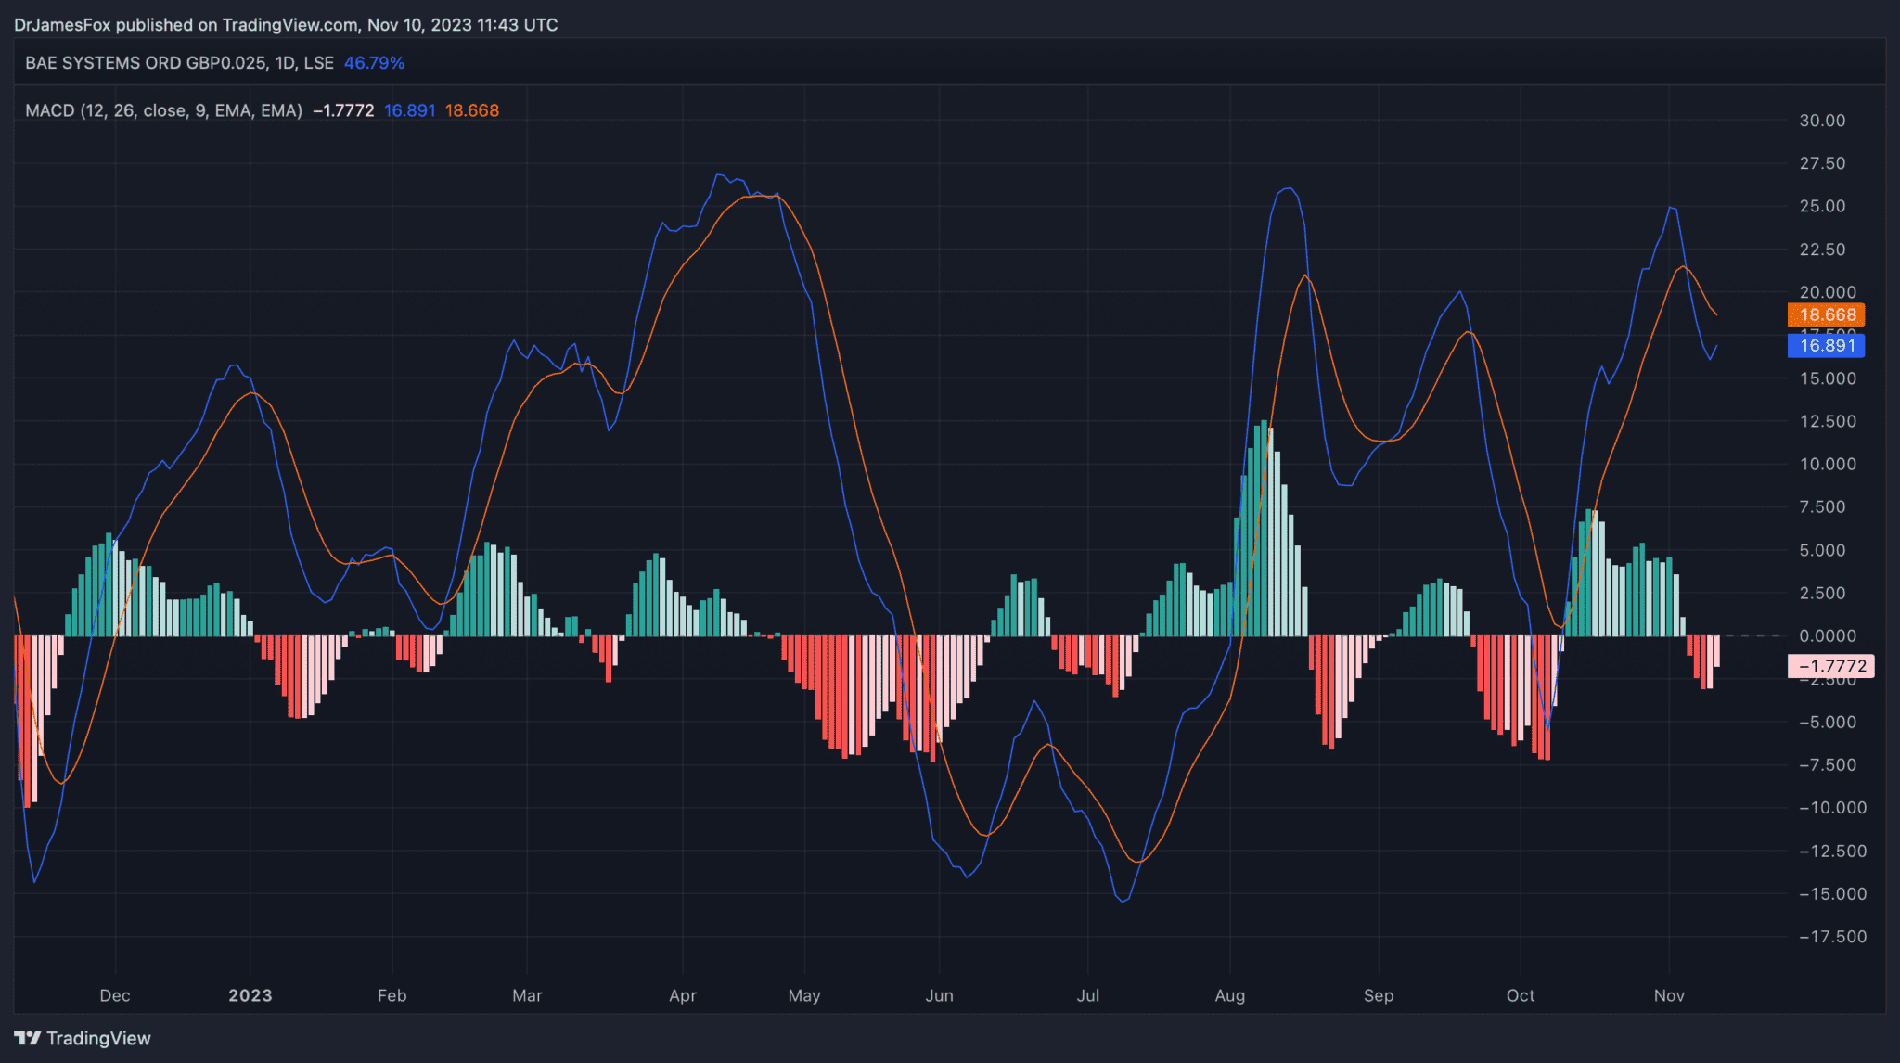Click the Aug label on time axis
This screenshot has height=1063, width=1900.
point(1229,995)
